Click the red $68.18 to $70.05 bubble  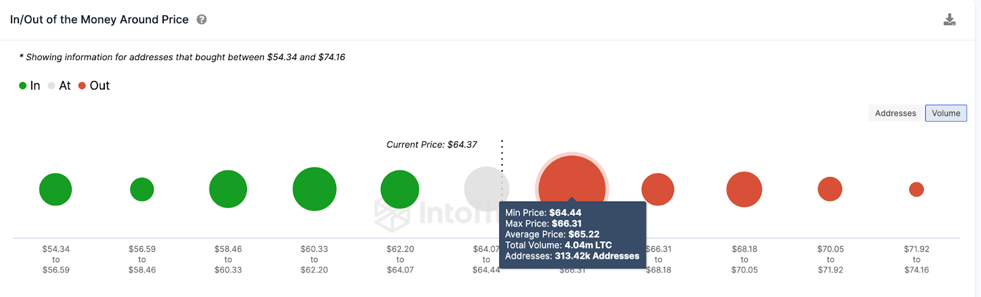click(744, 189)
